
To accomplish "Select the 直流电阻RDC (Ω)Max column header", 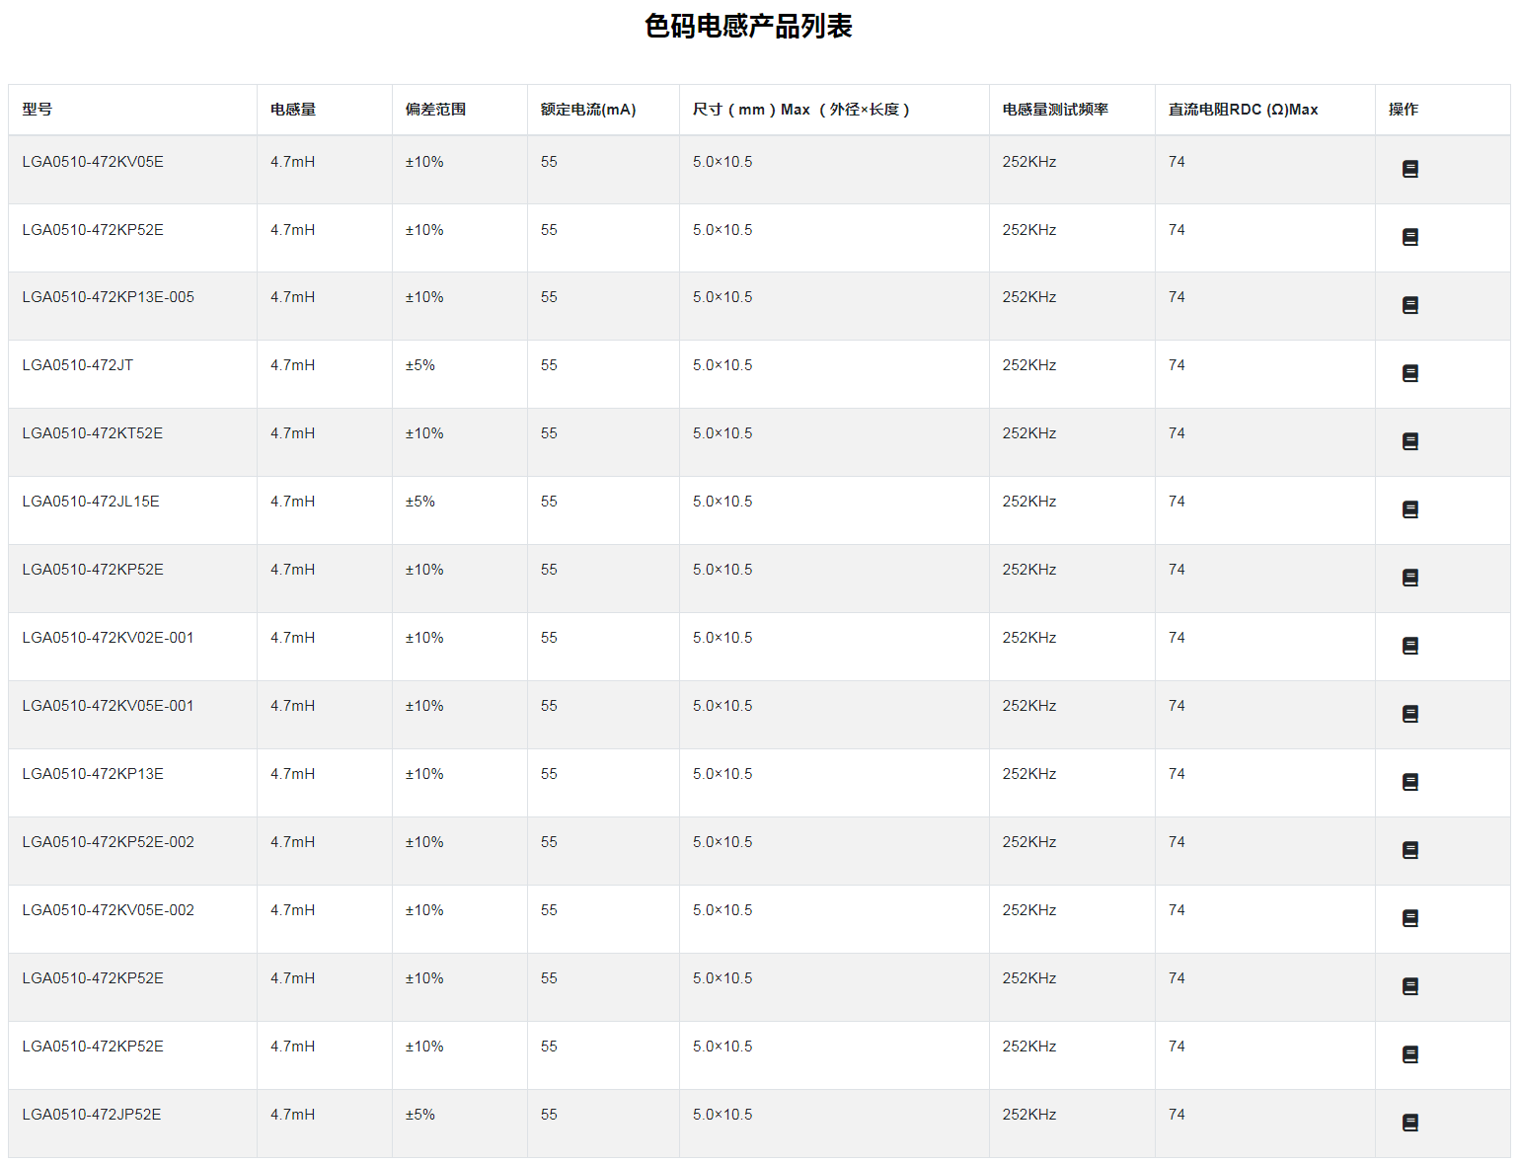I will [x=1243, y=110].
